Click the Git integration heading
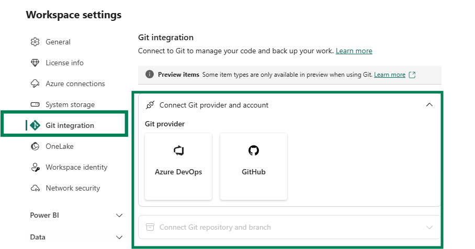This screenshot has width=475, height=249. [166, 38]
